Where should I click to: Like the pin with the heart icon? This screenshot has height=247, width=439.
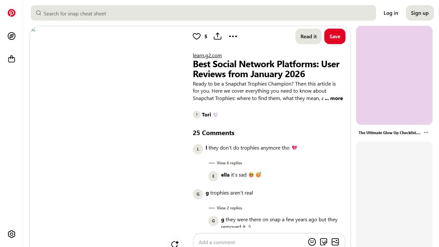(x=196, y=36)
